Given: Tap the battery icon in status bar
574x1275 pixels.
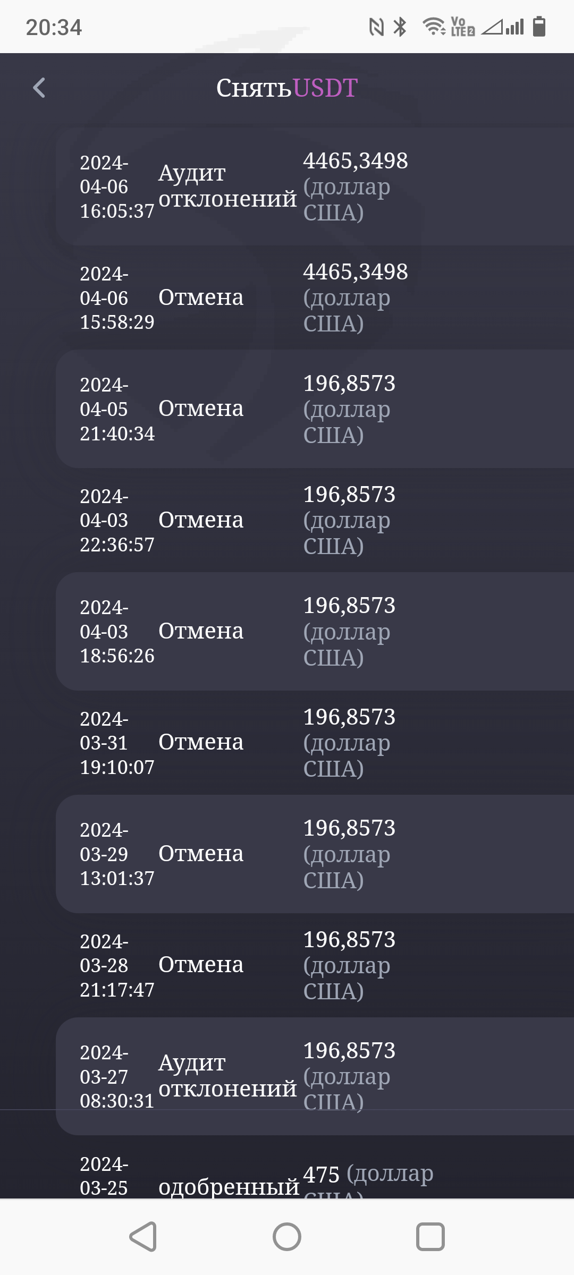Looking at the screenshot, I should 539,27.
